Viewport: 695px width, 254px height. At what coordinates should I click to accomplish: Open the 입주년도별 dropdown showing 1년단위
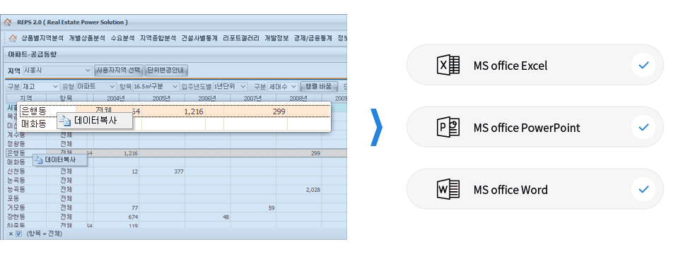(230, 86)
